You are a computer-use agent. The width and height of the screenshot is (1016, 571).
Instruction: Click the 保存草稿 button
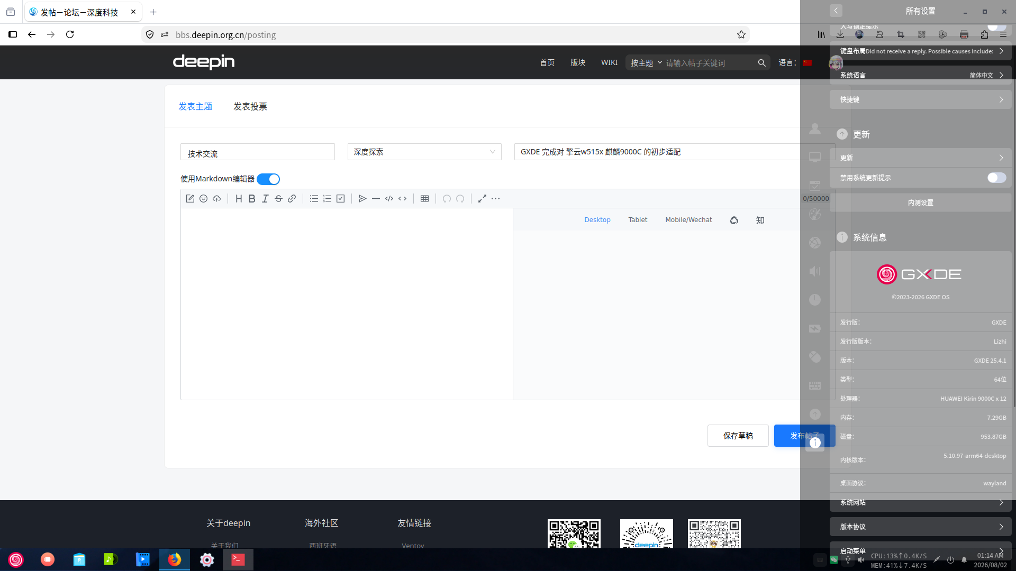point(738,436)
